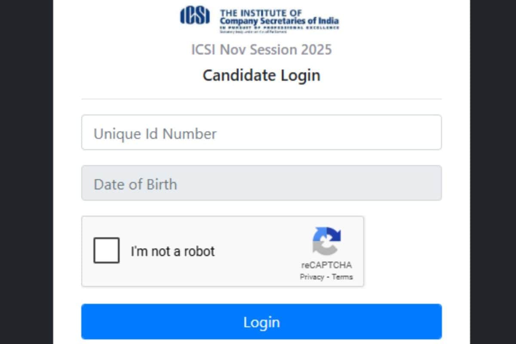
Task: Open the reCAPTCHA Terms link
Action: (x=342, y=277)
